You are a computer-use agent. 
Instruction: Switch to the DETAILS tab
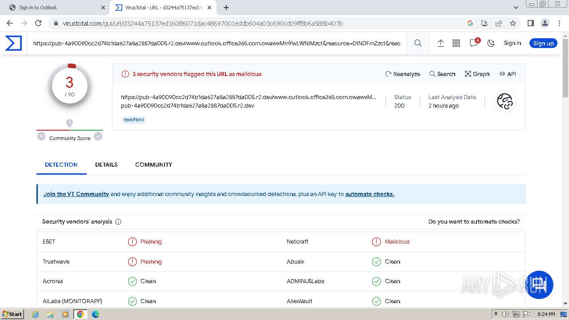[106, 164]
